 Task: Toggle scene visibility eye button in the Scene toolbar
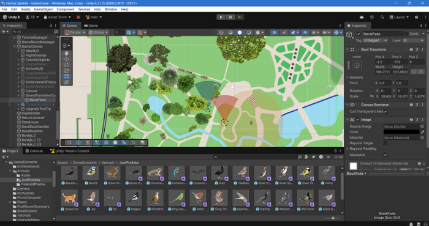(305, 32)
